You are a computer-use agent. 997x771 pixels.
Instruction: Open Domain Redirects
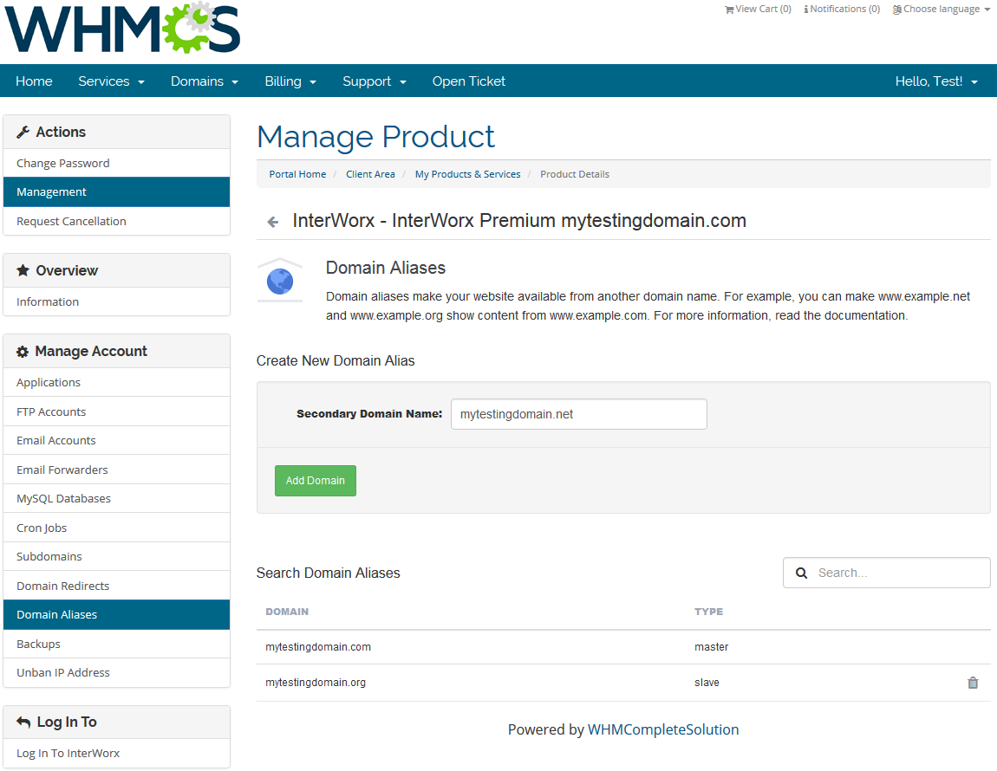[x=116, y=586]
